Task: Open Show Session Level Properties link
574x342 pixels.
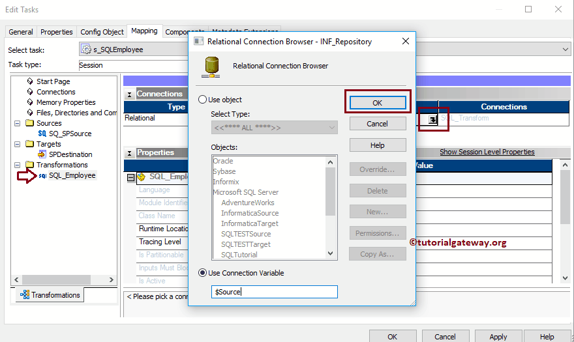Action: pyautogui.click(x=487, y=152)
